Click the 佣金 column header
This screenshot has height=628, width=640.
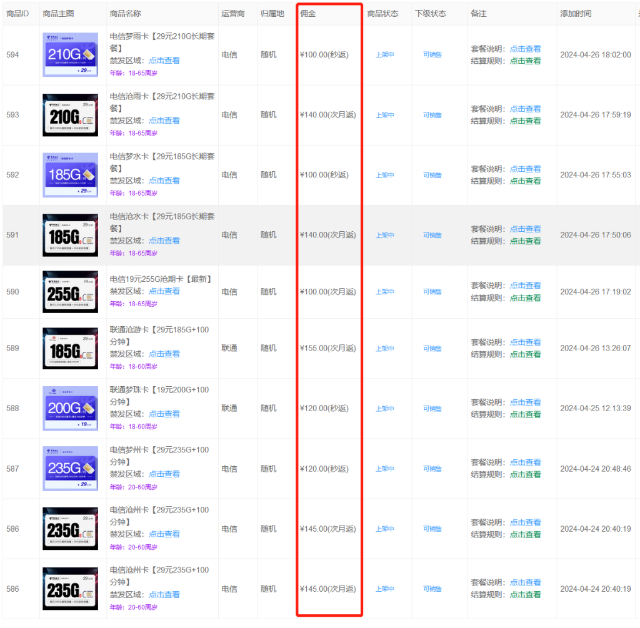pyautogui.click(x=308, y=14)
